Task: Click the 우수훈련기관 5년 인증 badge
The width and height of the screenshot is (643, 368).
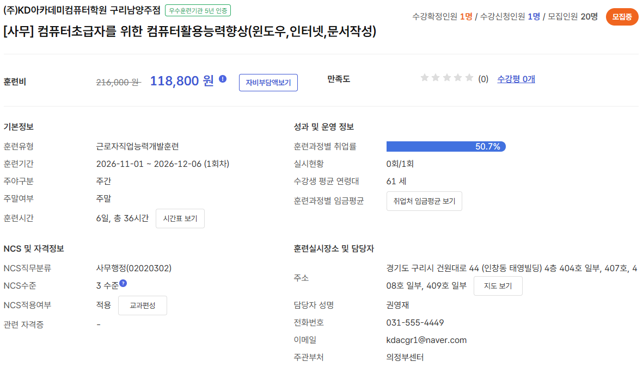Action: 198,11
